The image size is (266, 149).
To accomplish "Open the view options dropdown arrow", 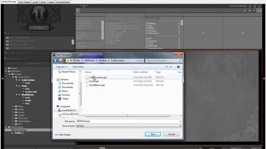I will [171, 67].
